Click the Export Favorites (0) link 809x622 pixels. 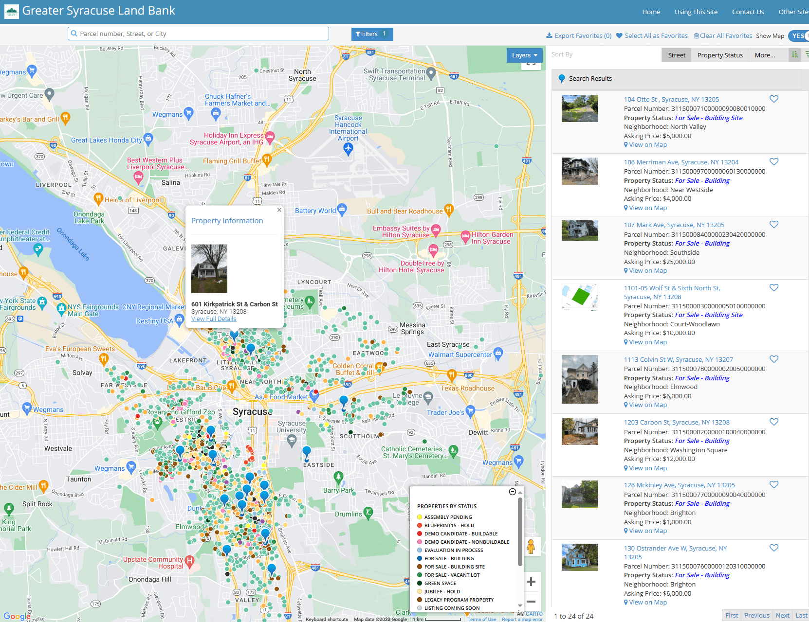click(583, 36)
